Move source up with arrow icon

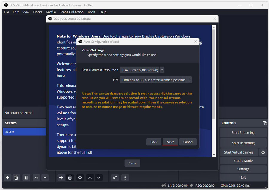(x=90, y=177)
